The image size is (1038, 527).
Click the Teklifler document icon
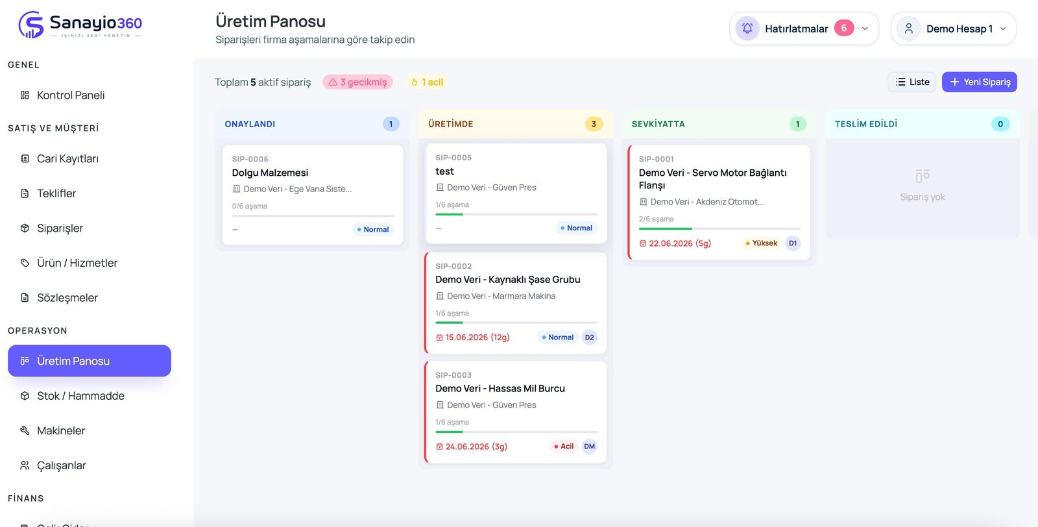tap(25, 193)
